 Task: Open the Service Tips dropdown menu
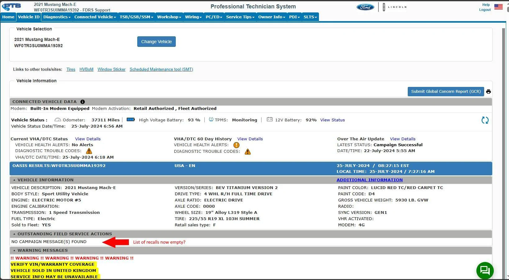(240, 17)
